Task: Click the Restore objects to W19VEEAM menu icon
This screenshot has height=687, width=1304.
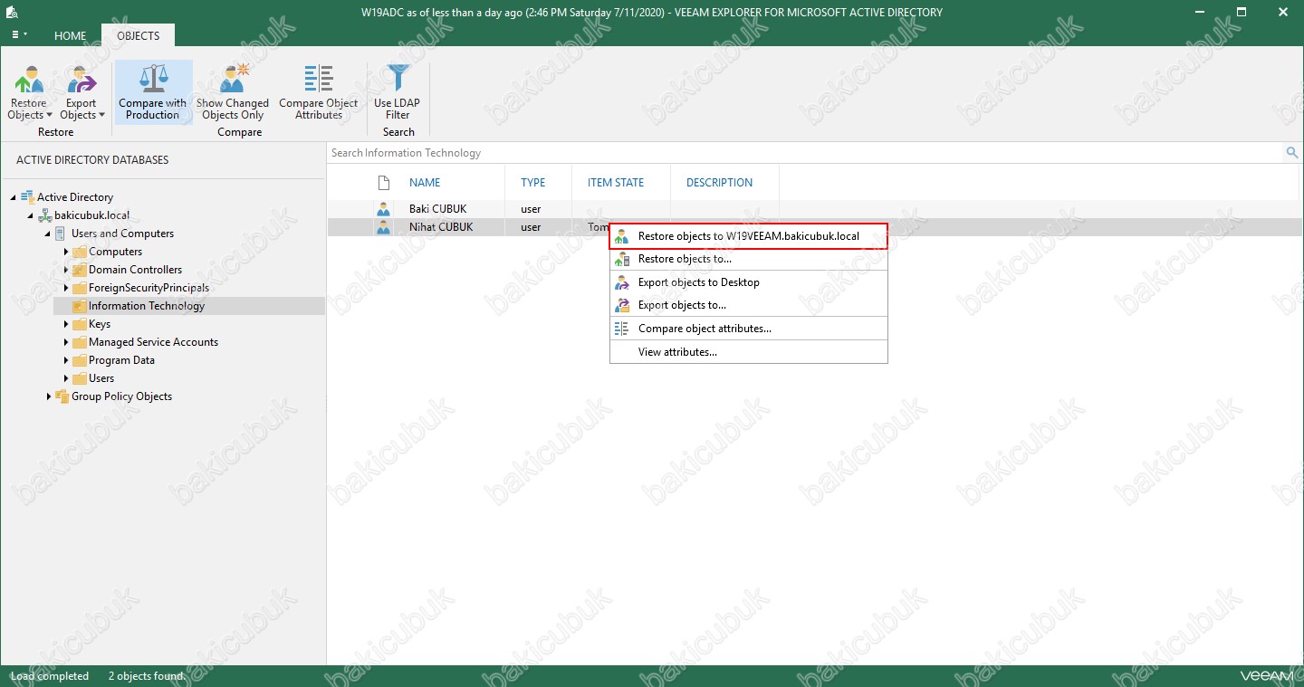Action: (x=621, y=236)
